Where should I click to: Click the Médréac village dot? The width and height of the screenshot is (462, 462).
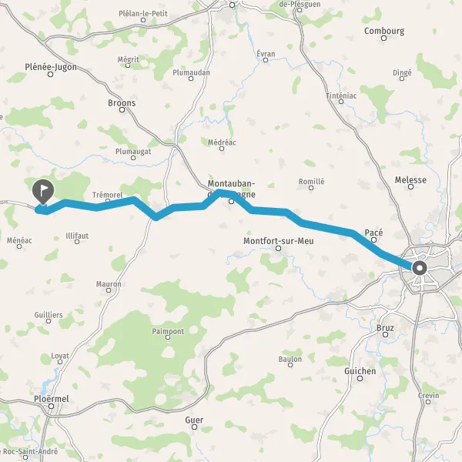coord(222,149)
